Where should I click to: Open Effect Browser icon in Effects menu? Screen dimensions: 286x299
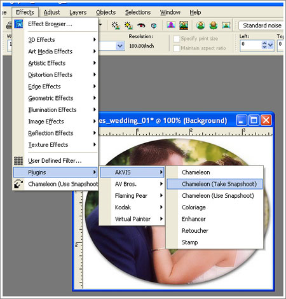[x=18, y=24]
